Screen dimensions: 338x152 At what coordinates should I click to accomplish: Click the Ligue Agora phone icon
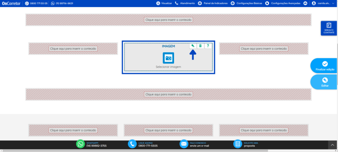click(x=132, y=144)
